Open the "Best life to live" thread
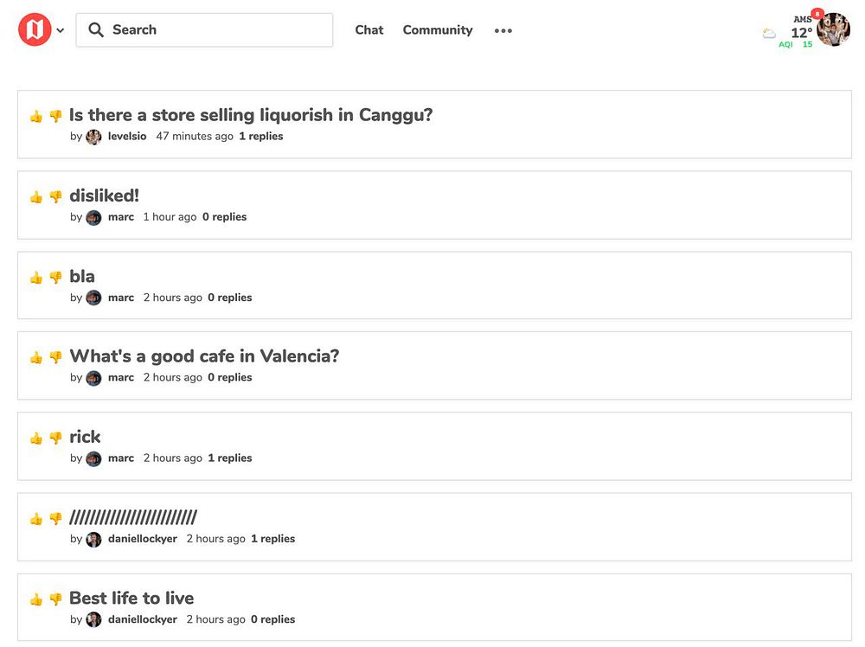Image resolution: width=865 pixels, height=647 pixels. [x=131, y=599]
